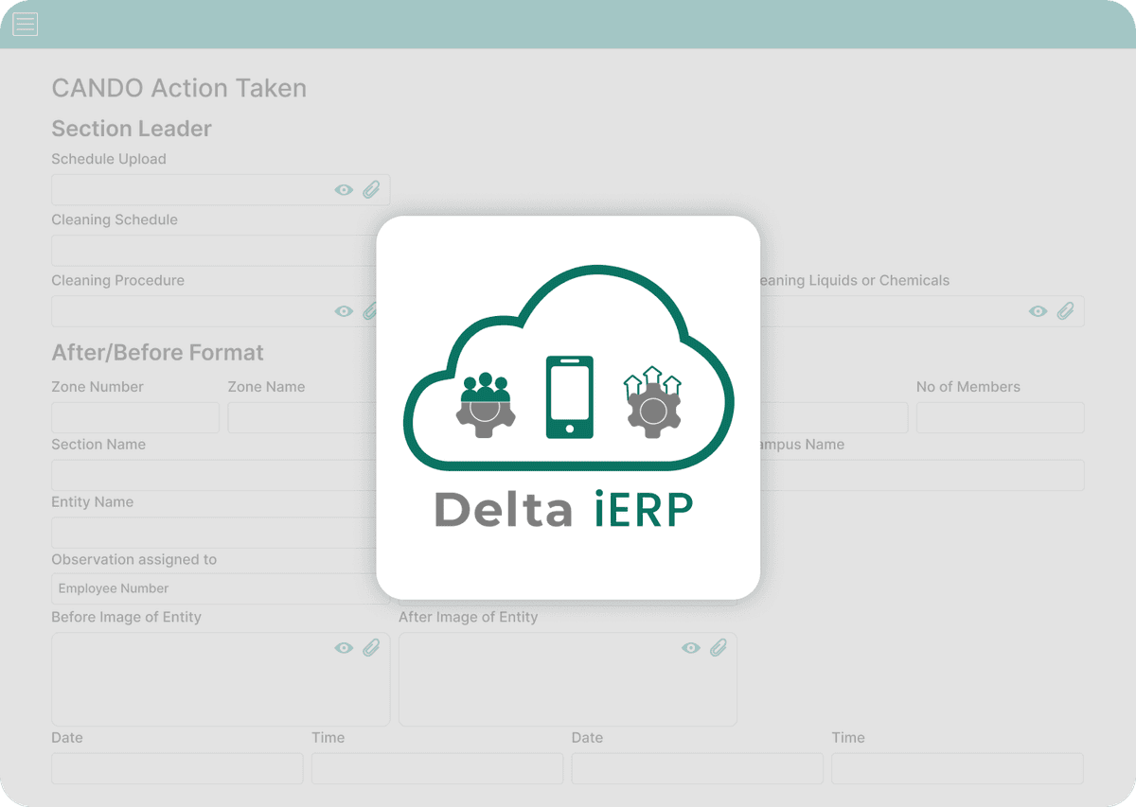The height and width of the screenshot is (807, 1136).
Task: Select the Date field under Before Image
Action: [177, 768]
